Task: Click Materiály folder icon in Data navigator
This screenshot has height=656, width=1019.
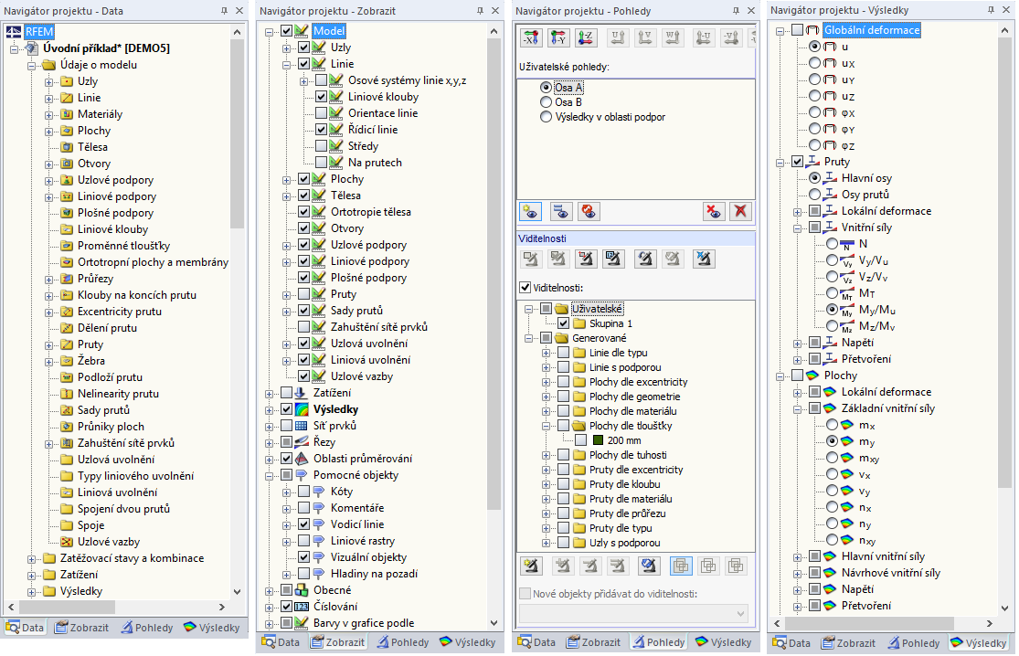Action: tap(67, 114)
